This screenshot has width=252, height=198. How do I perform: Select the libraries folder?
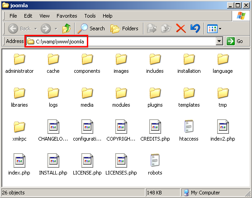[x=19, y=98]
